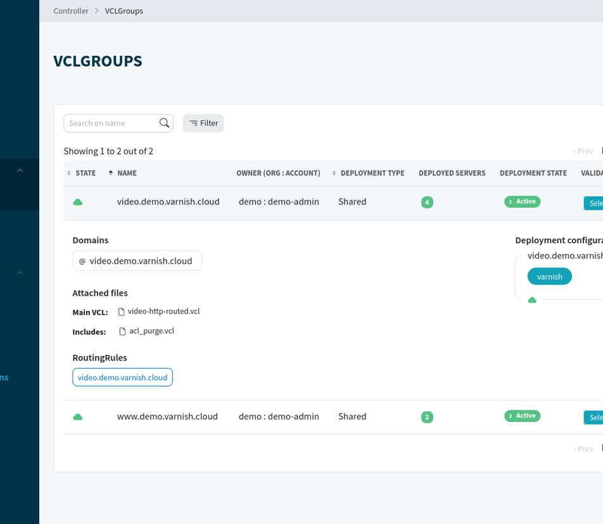Collapse the lower sidebar section chevron
This screenshot has width=603, height=524.
coord(20,273)
